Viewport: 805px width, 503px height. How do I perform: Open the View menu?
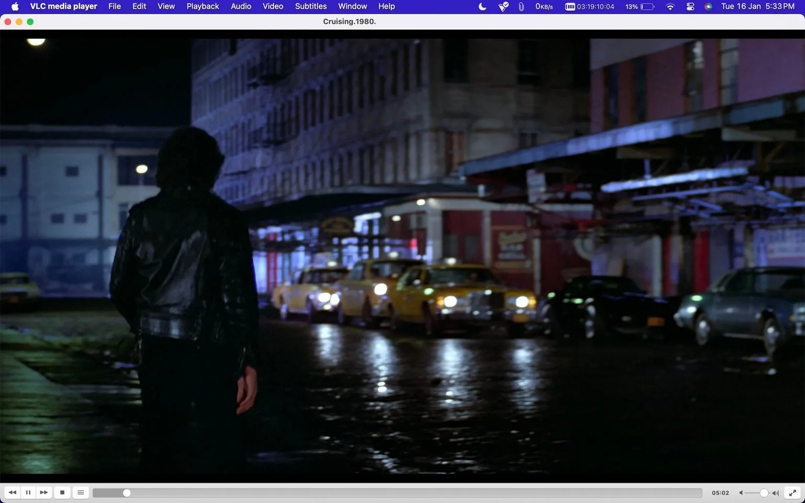(166, 6)
